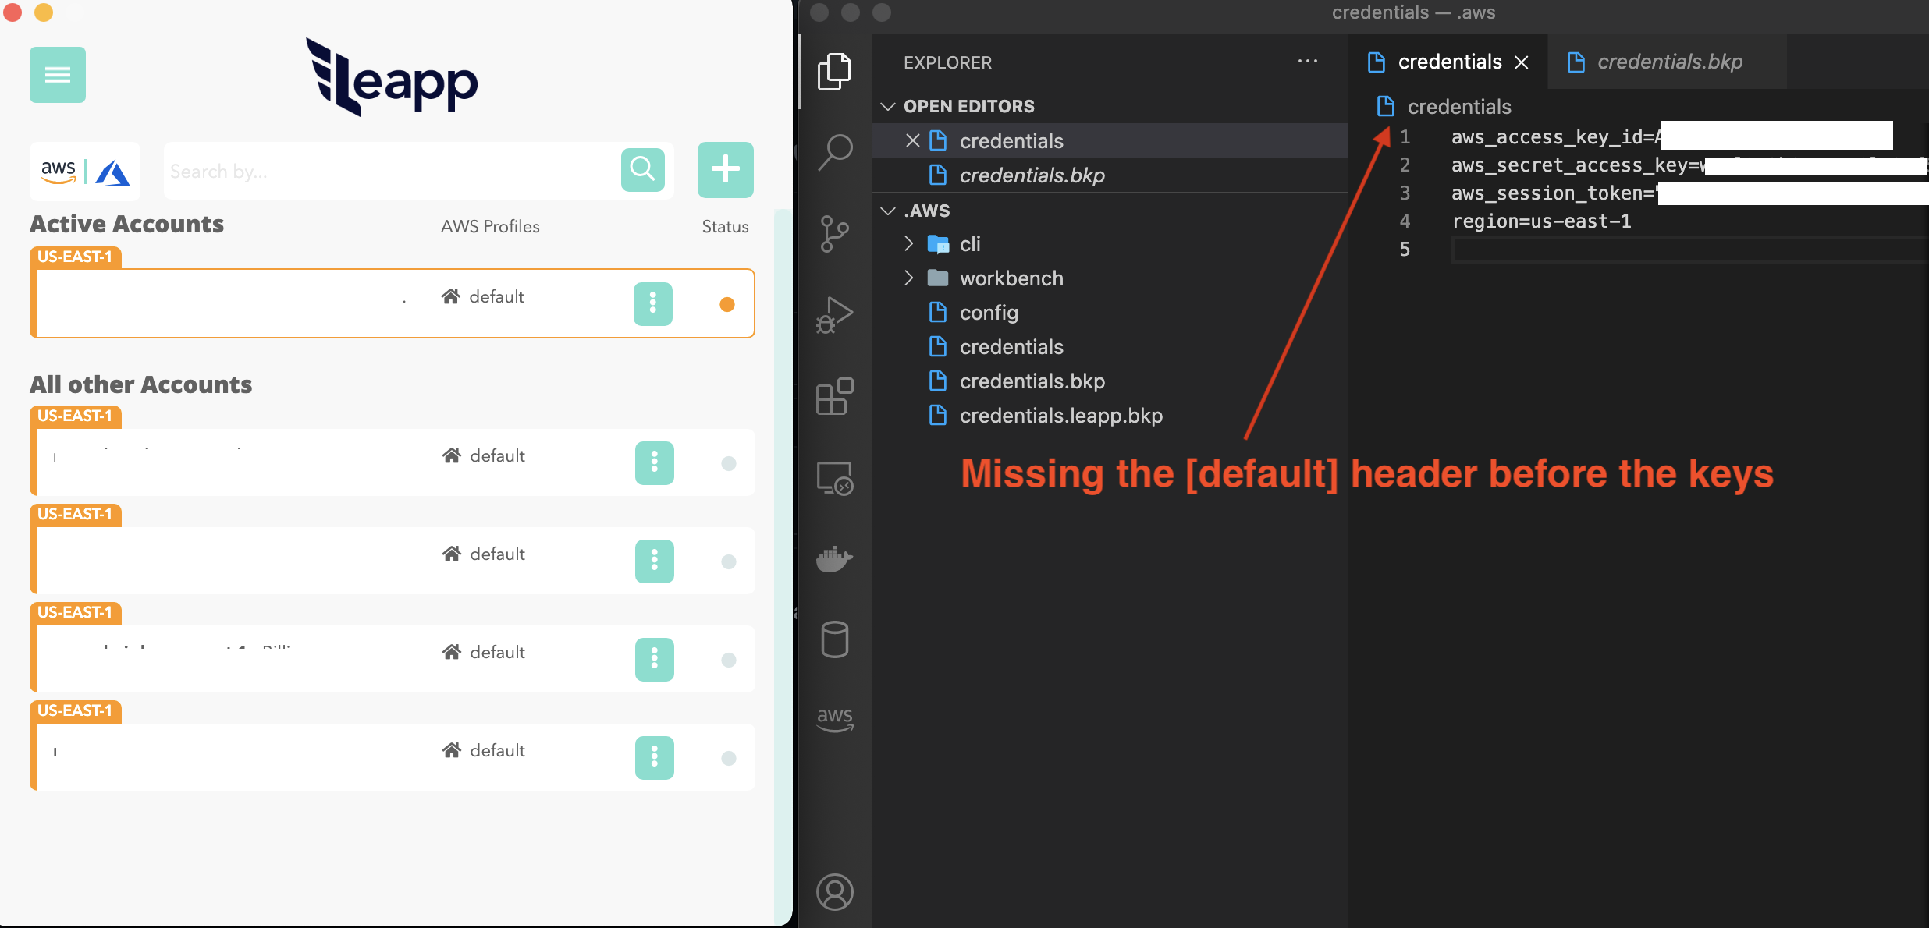The height and width of the screenshot is (928, 1929).
Task: Open the Search panel in VS Code
Action: pyautogui.click(x=835, y=151)
